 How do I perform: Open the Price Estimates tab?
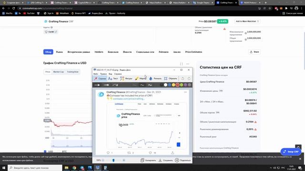193,52
